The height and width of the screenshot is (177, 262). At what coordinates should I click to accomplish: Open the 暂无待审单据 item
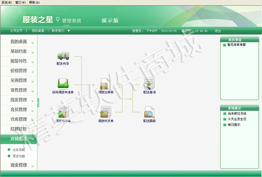pyautogui.click(x=236, y=45)
